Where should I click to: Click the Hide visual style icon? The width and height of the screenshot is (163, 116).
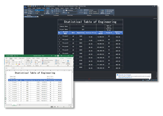tap(64, 11)
